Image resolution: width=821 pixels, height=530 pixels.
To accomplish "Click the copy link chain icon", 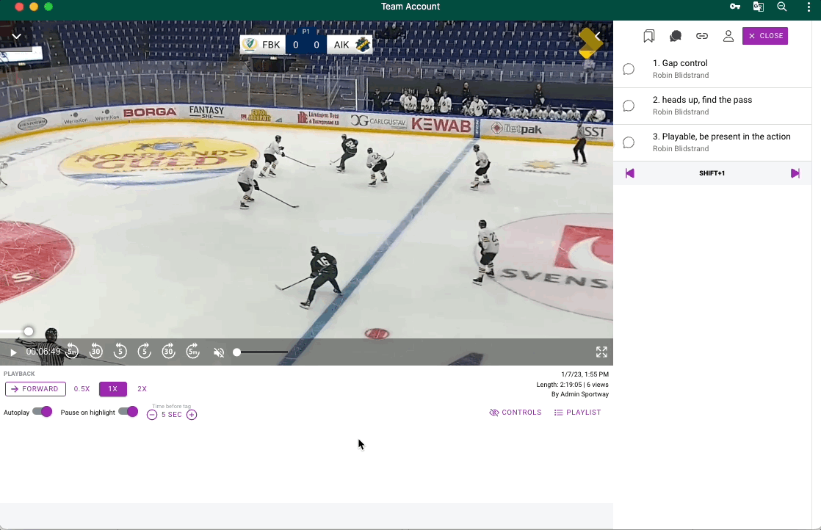I will tap(702, 36).
